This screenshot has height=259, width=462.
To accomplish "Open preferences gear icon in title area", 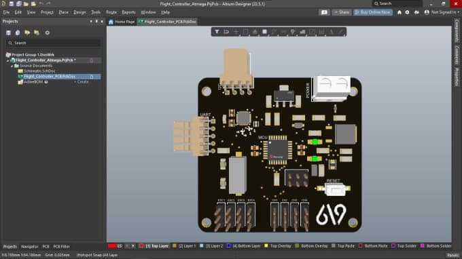I will pyautogui.click(x=407, y=12).
